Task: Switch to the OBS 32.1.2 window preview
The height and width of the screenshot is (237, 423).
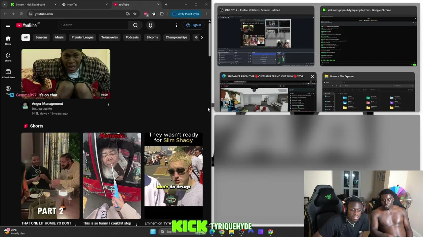Action: (x=266, y=36)
